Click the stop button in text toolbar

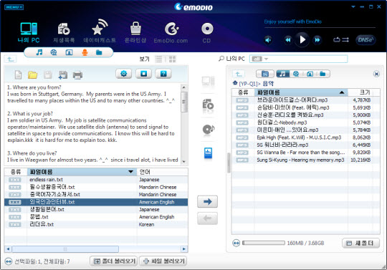[x=144, y=74]
